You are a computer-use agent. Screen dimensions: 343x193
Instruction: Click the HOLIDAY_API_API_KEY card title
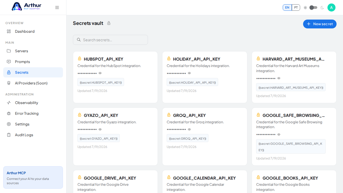pyautogui.click(x=197, y=59)
